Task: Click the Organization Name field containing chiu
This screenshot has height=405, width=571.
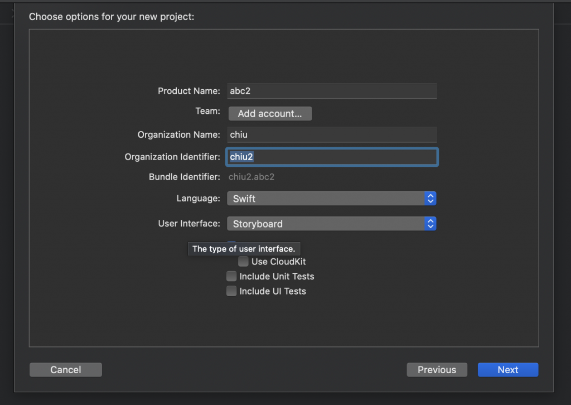Action: pos(332,134)
